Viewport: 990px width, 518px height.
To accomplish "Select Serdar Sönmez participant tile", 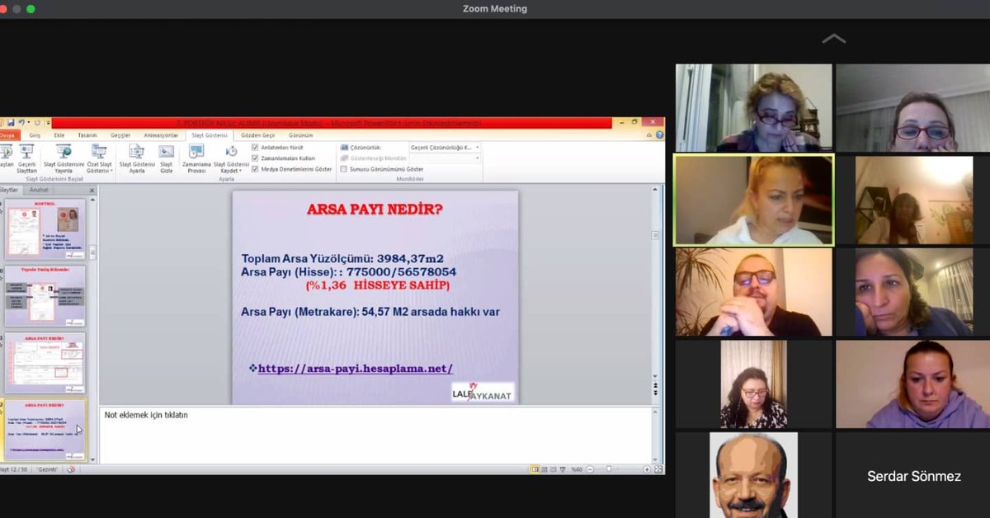I will coord(913,476).
